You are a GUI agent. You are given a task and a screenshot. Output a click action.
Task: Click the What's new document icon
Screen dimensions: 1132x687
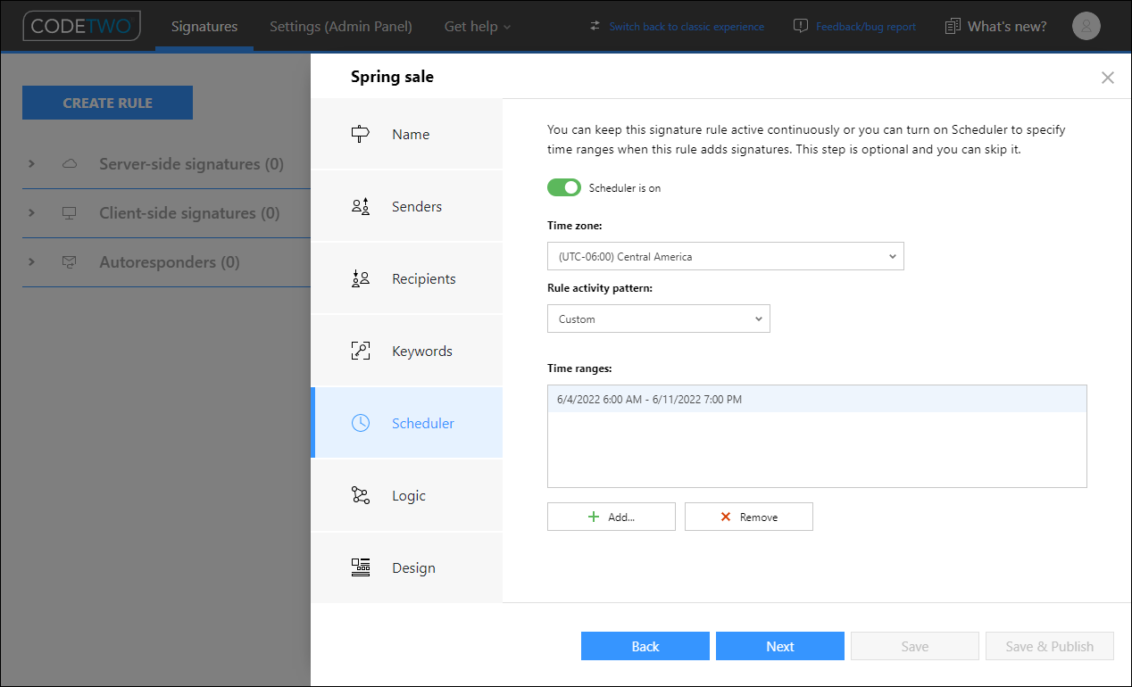pyautogui.click(x=953, y=26)
